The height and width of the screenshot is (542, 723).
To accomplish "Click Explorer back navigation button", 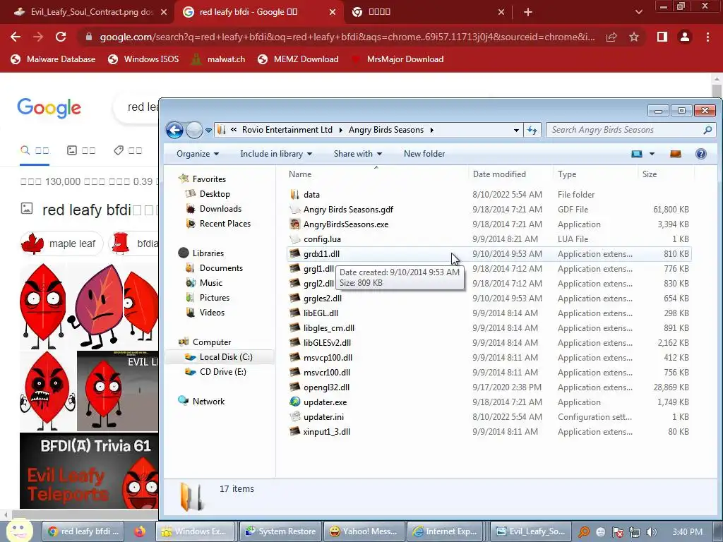I will (175, 130).
